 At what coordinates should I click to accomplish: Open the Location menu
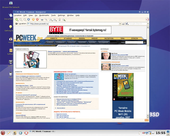pyautogui.click(x=18, y=15)
